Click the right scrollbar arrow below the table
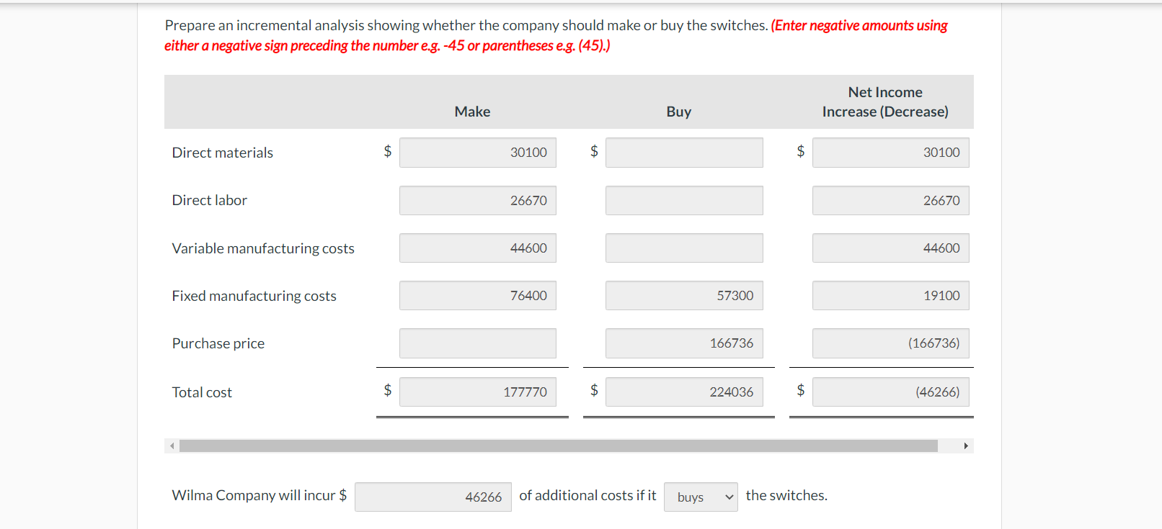1162x529 pixels. (x=967, y=446)
